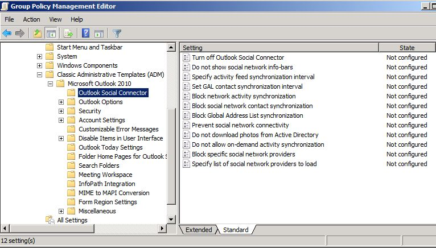This screenshot has height=248, width=436.
Task: Expand the Security node
Action: coord(61,111)
